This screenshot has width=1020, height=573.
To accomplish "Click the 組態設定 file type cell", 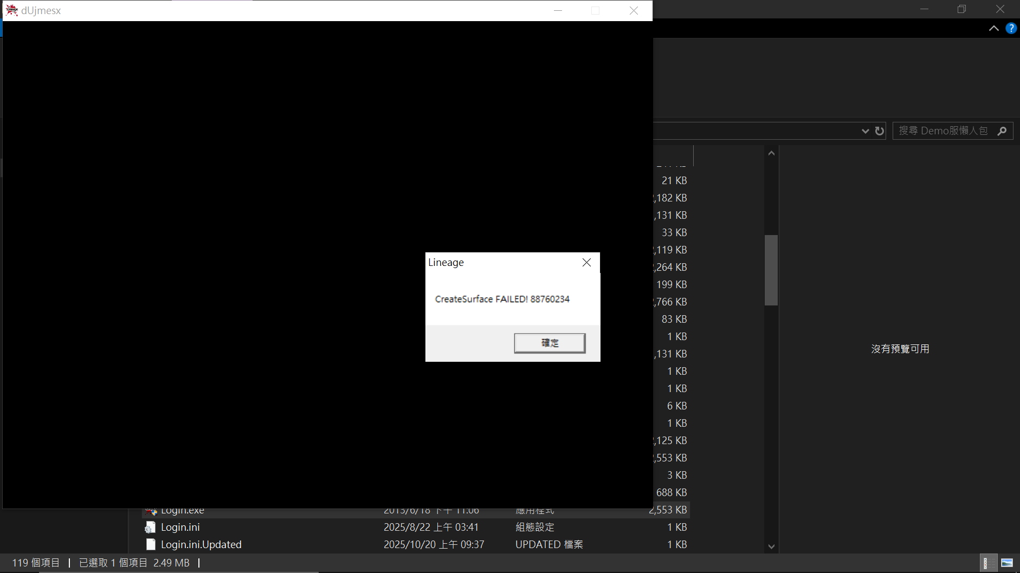I will coord(534,528).
